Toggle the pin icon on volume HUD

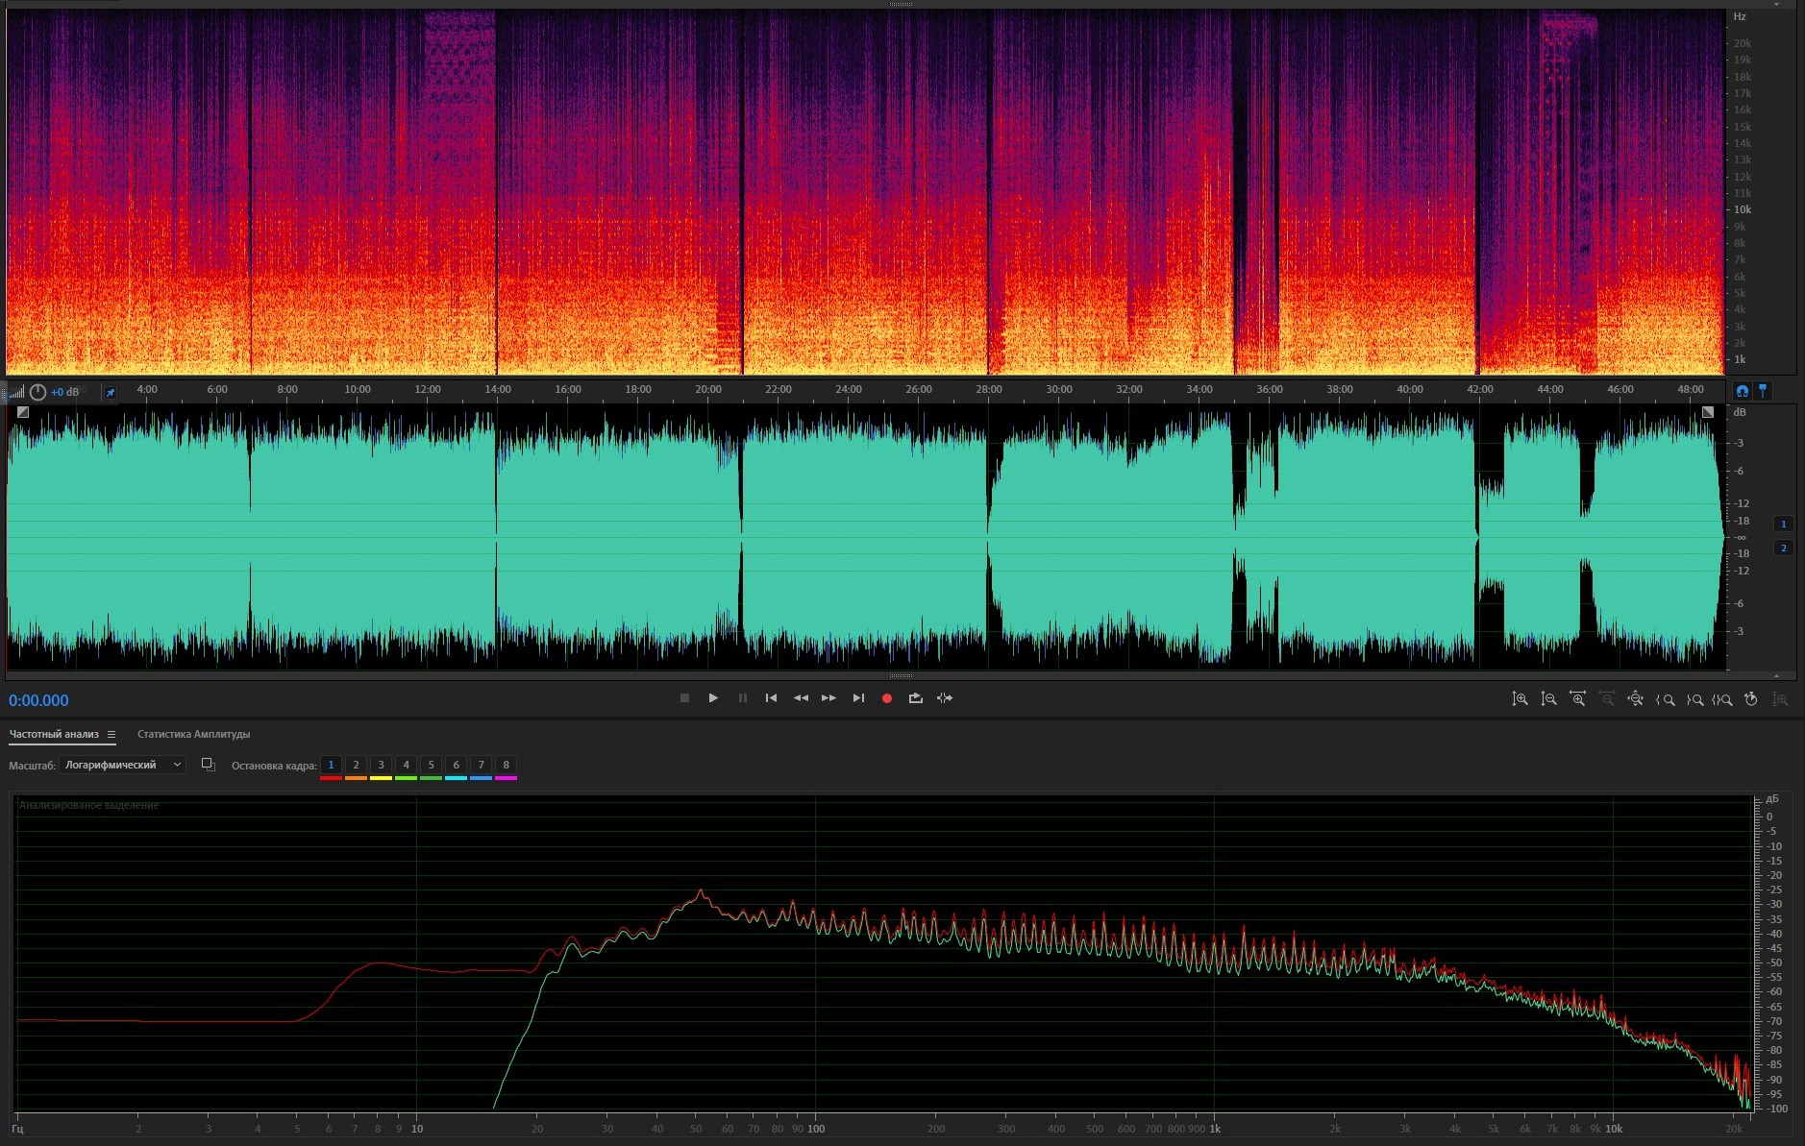tap(111, 392)
